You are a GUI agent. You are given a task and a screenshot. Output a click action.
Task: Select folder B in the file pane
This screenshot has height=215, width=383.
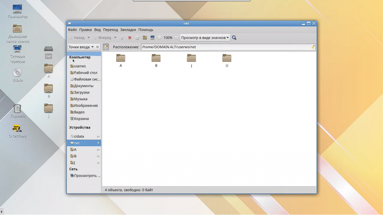(x=156, y=61)
